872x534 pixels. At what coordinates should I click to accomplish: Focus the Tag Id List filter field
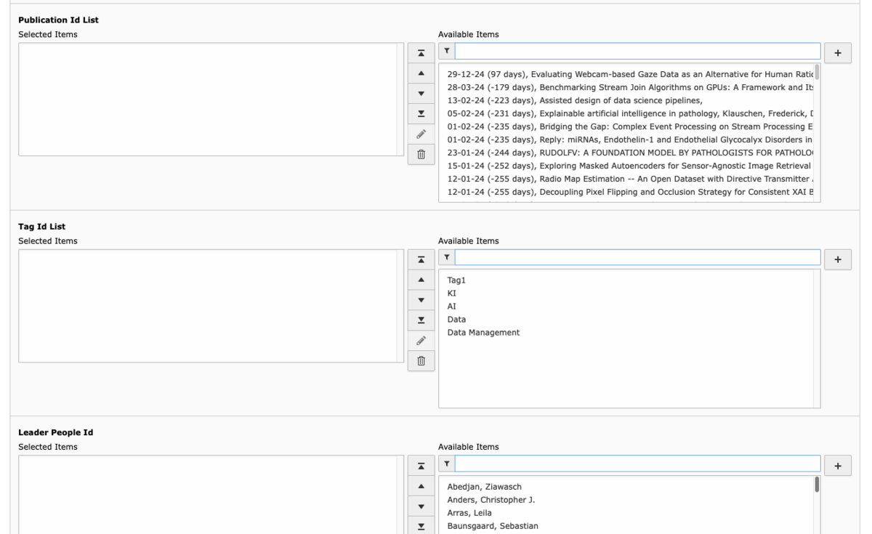pos(638,259)
